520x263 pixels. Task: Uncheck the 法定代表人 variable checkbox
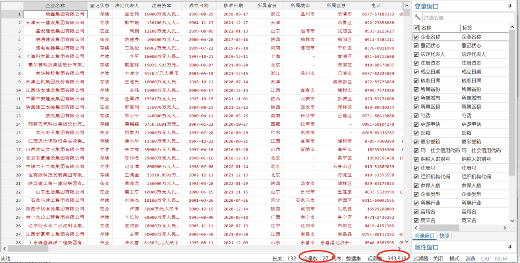416,54
